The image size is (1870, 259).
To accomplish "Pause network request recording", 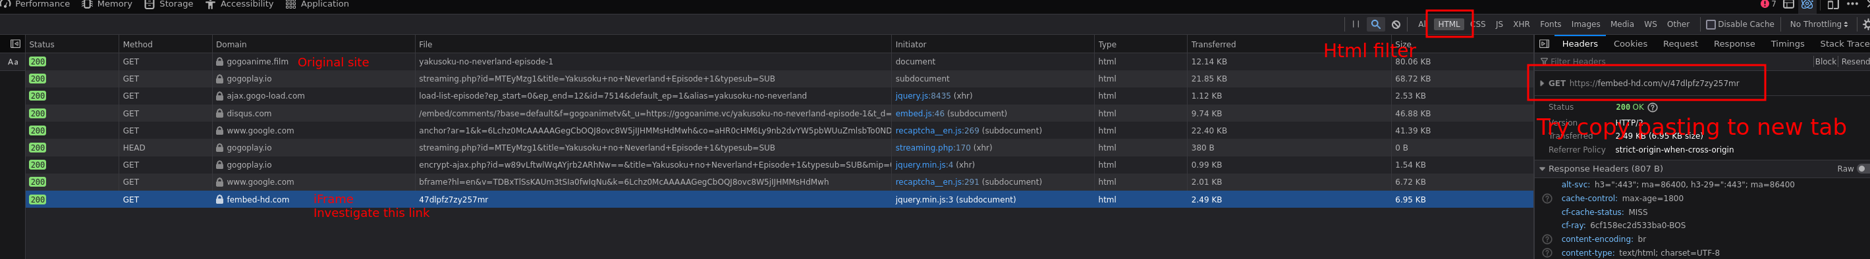I will coord(1356,24).
